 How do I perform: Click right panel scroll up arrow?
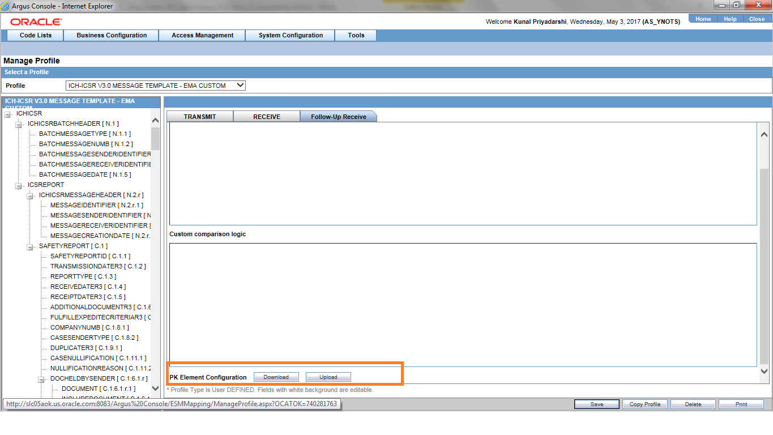tap(765, 135)
